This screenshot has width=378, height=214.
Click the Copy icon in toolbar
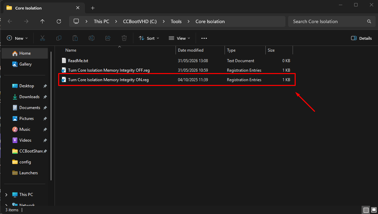coord(59,38)
